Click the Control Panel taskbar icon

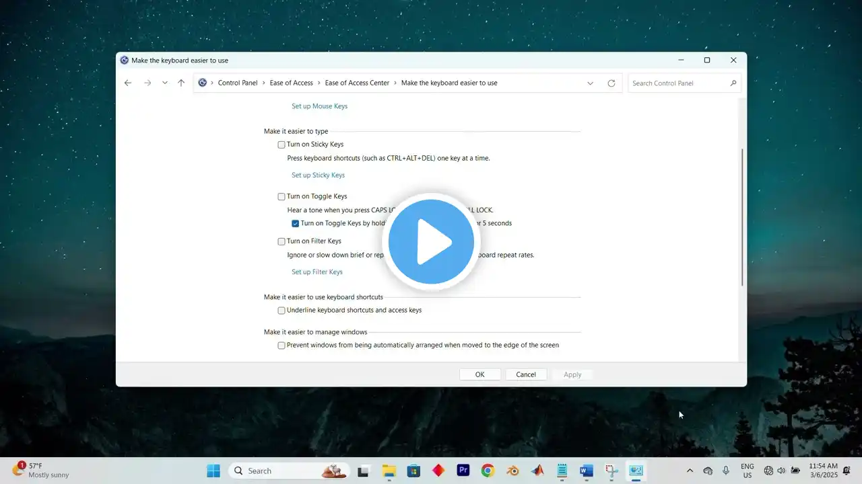tap(636, 471)
